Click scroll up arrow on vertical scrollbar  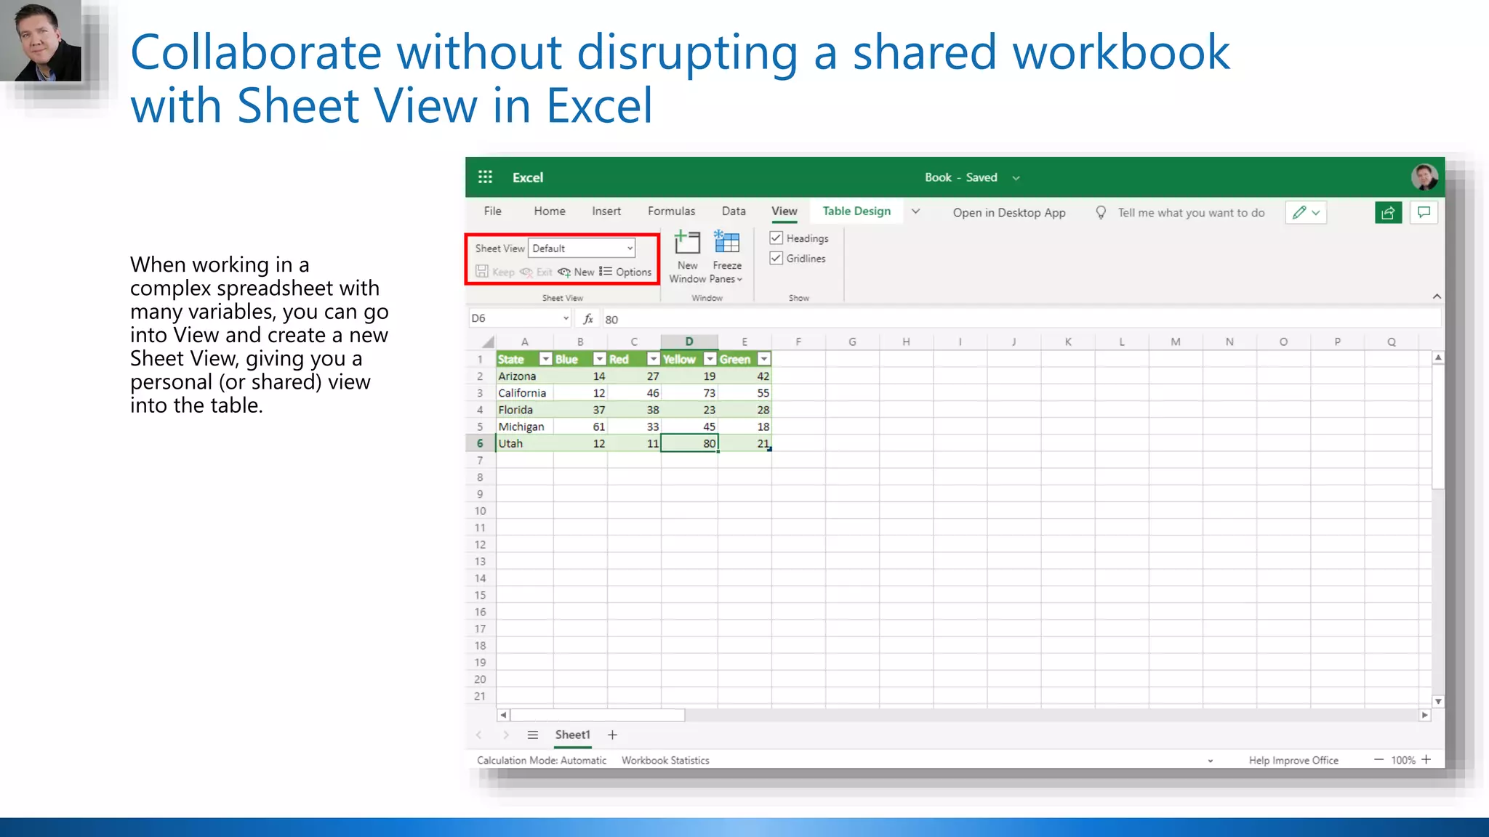click(x=1438, y=357)
